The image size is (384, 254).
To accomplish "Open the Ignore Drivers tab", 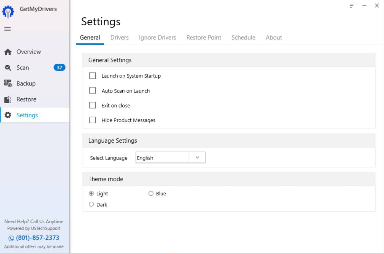I will tap(157, 37).
